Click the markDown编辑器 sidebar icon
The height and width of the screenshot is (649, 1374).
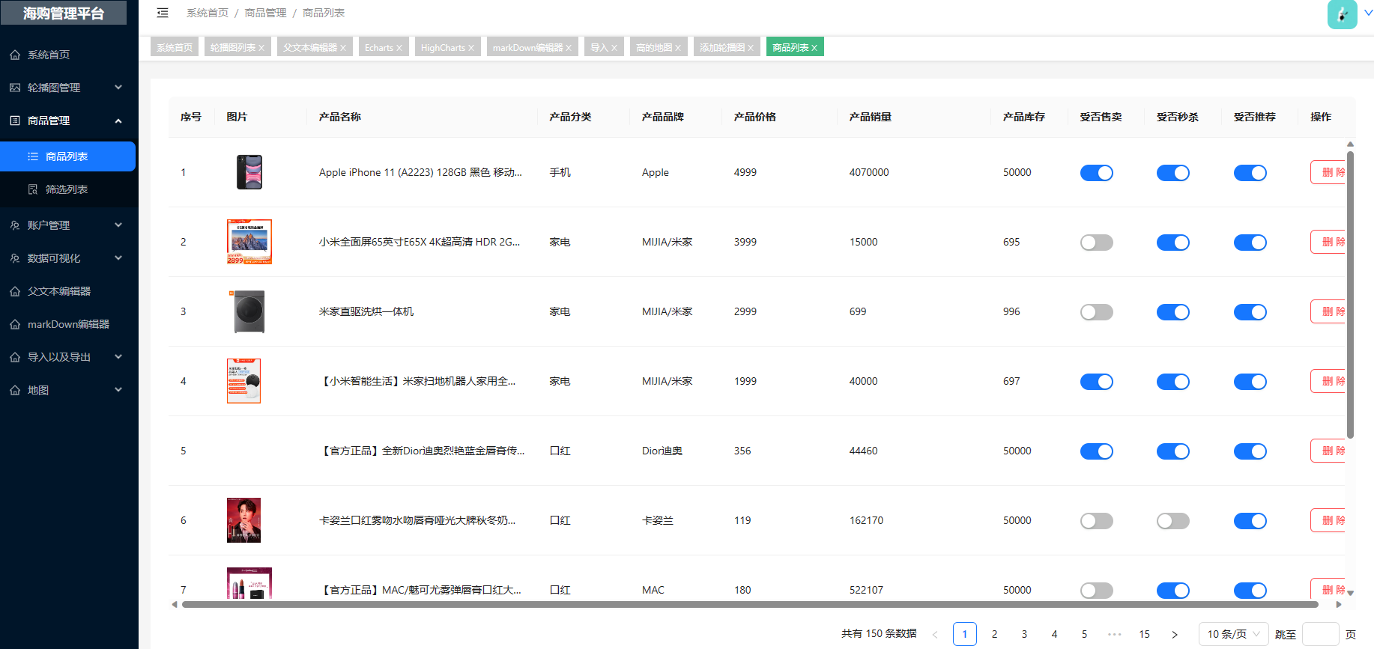pos(15,324)
